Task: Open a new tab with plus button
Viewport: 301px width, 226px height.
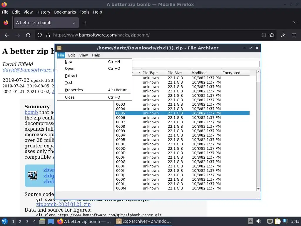Action: pos(85,23)
